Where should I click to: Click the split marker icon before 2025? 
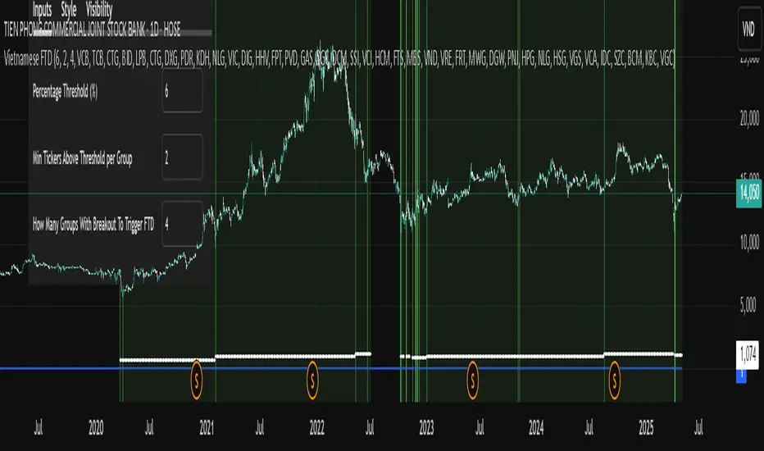(615, 380)
